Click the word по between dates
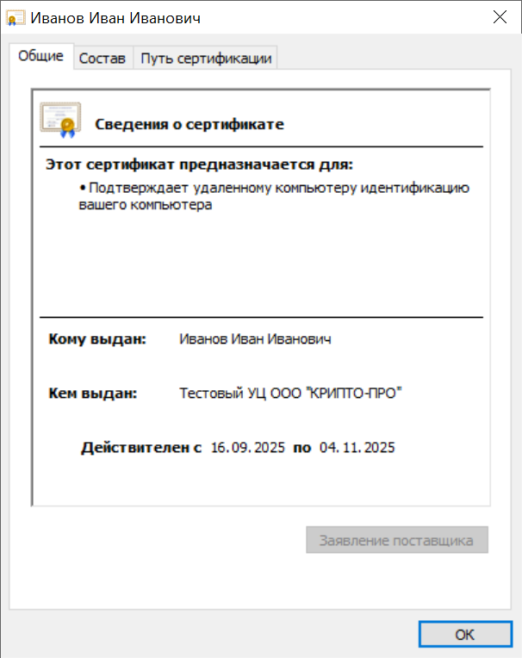Viewport: 522px width, 658px height. pyautogui.click(x=301, y=448)
